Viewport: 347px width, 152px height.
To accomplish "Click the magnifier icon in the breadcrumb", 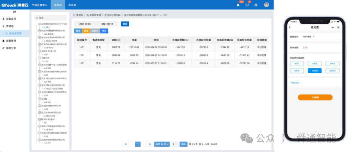I will [x=87, y=15].
